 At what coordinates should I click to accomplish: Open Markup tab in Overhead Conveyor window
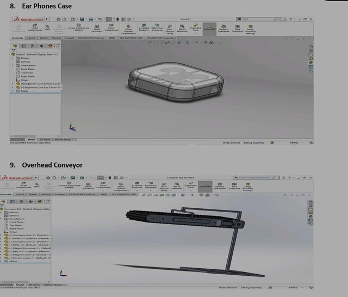point(46,194)
